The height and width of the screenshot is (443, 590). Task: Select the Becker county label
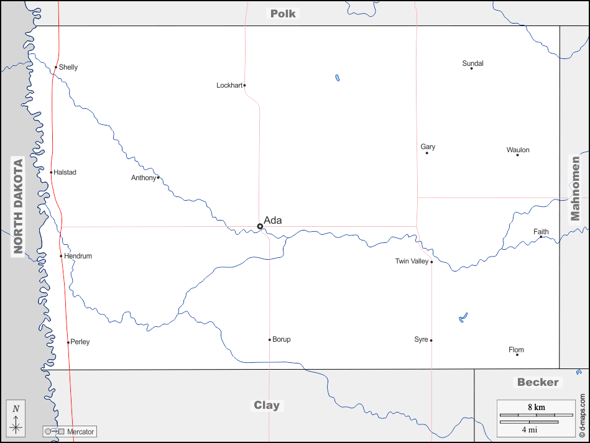click(538, 382)
